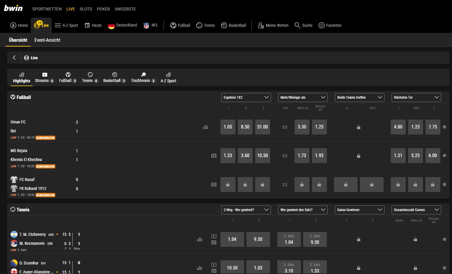The width and height of the screenshot is (452, 274).
Task: Add Etcheverry match to favorites
Action: tap(444, 239)
